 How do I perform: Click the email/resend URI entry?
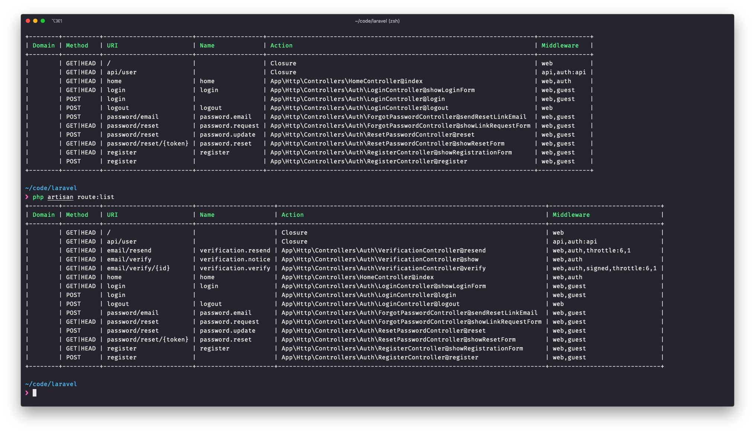129,251
